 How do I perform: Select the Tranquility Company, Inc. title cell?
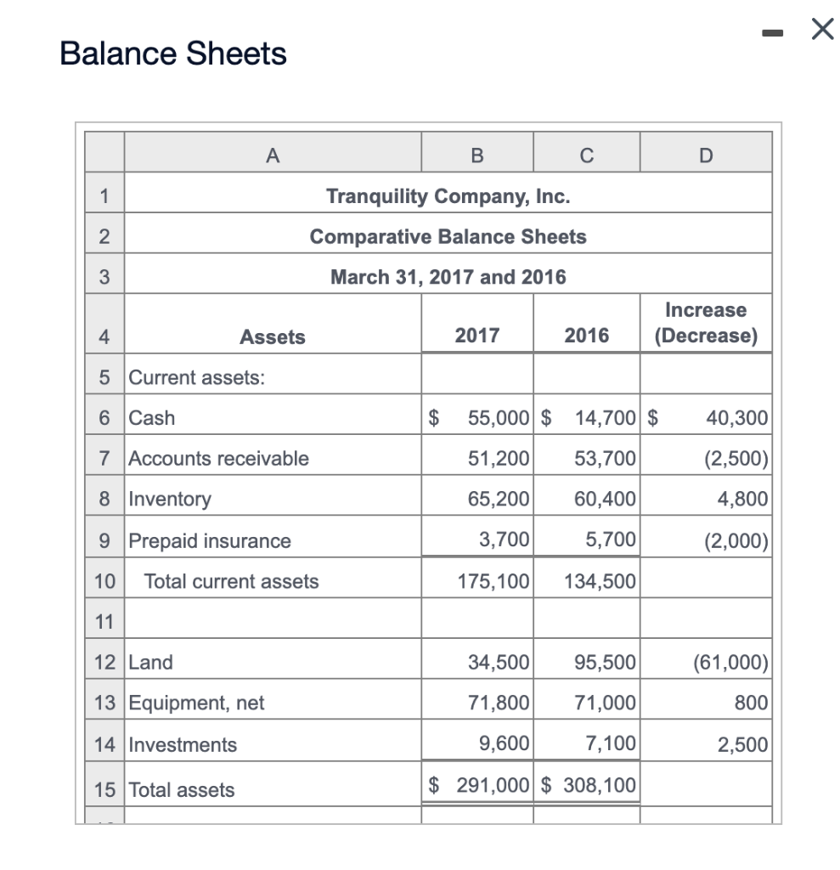point(448,195)
